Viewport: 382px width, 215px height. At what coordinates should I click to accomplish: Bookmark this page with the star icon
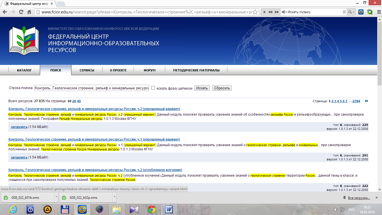255,12
